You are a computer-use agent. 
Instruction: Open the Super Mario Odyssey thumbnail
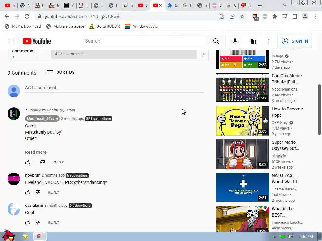tap(242, 154)
